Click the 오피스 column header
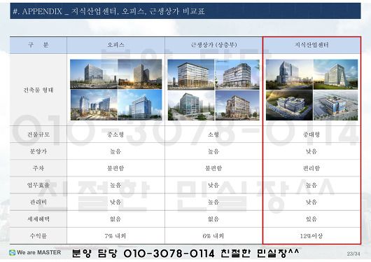The image size is (371, 262). pyautogui.click(x=115, y=45)
